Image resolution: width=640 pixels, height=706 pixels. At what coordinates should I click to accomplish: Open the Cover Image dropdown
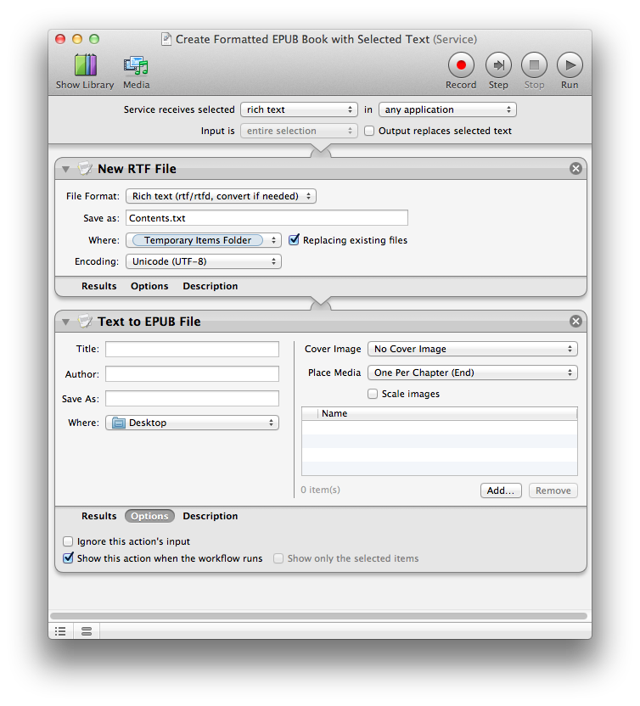tap(473, 349)
